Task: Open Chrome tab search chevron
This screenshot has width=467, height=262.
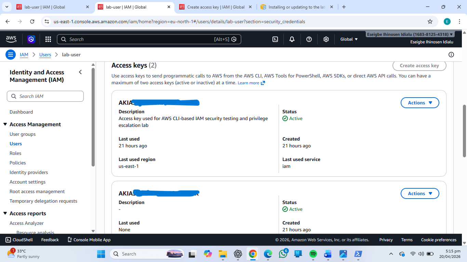Action: point(7,7)
